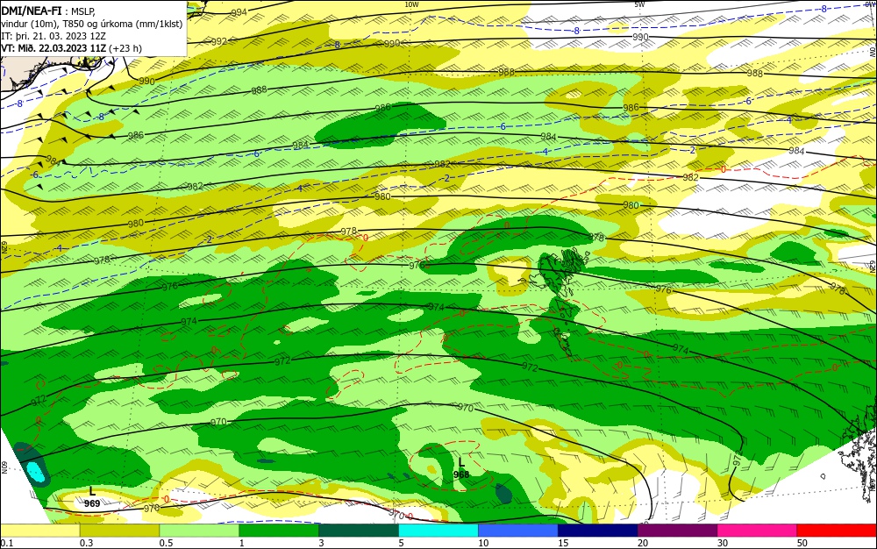Click the 10W longitude label

point(411,4)
